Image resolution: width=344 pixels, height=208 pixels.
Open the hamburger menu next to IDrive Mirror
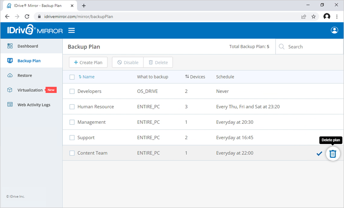pos(72,31)
